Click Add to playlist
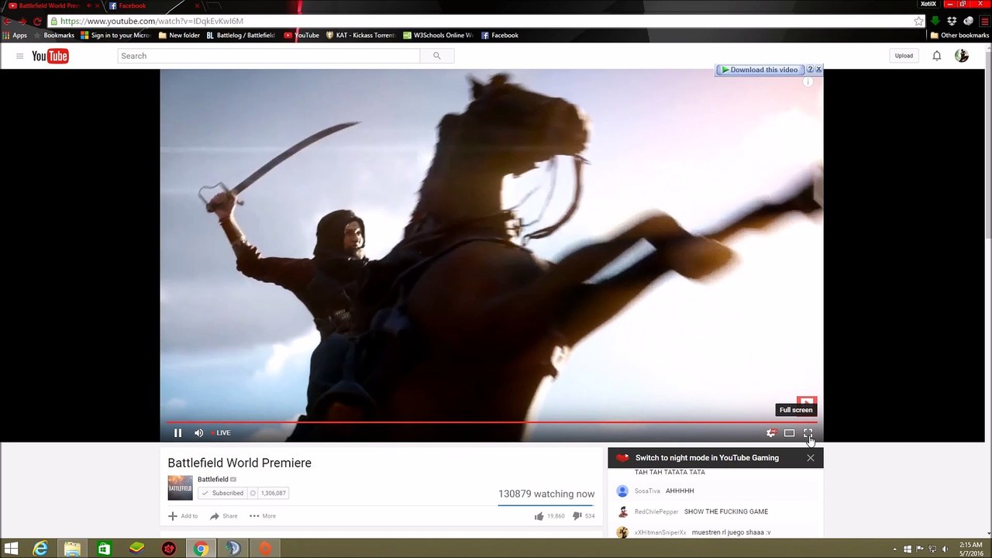 184,516
